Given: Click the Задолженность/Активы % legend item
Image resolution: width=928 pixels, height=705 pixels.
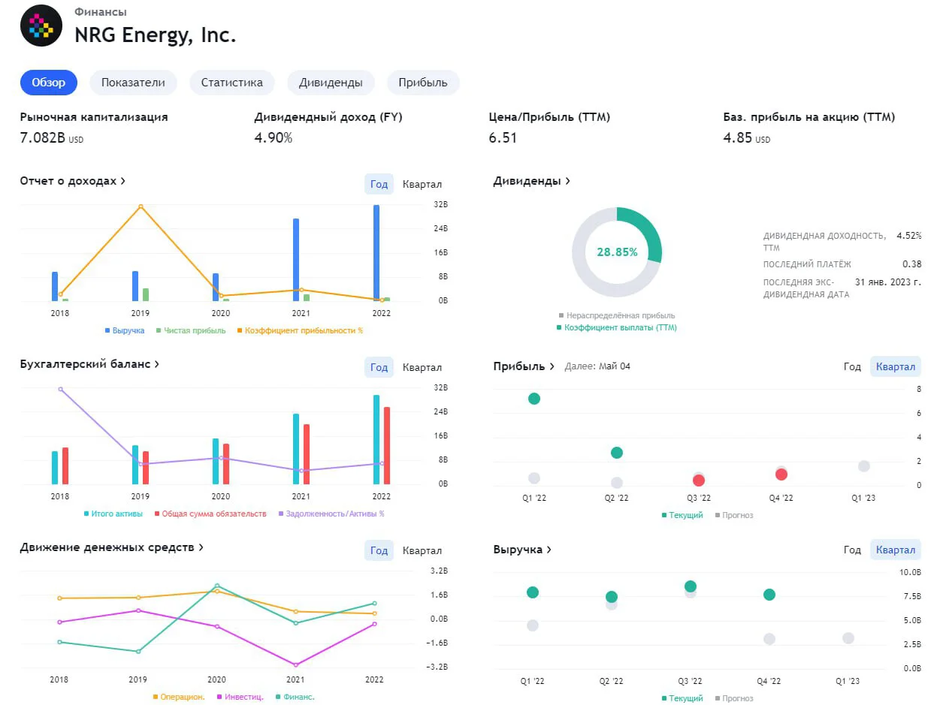Looking at the screenshot, I should (x=331, y=514).
